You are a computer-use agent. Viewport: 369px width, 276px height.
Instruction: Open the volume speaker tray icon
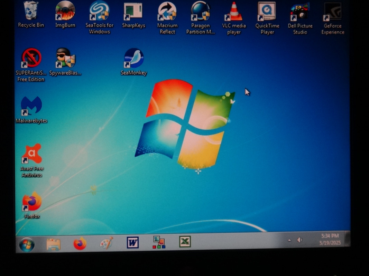(299, 240)
